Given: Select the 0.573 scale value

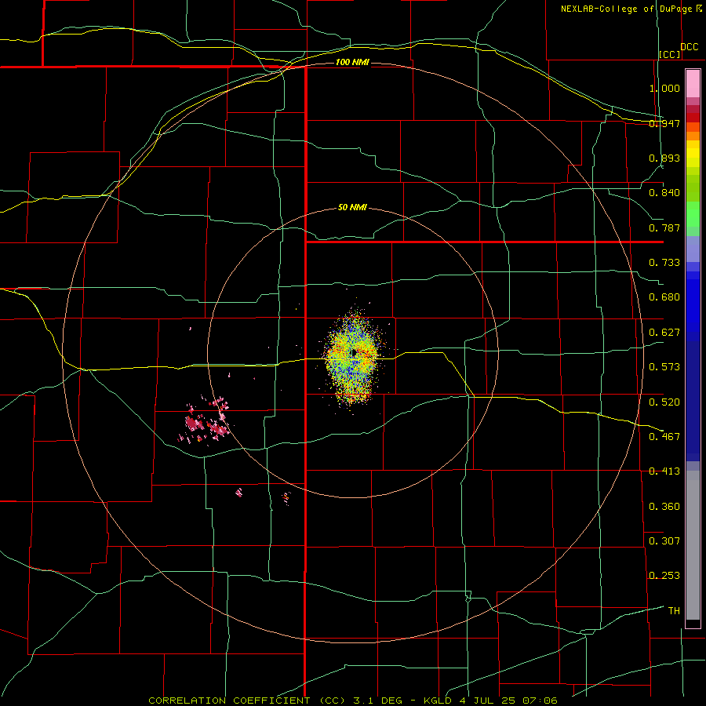Looking at the screenshot, I should [x=664, y=367].
